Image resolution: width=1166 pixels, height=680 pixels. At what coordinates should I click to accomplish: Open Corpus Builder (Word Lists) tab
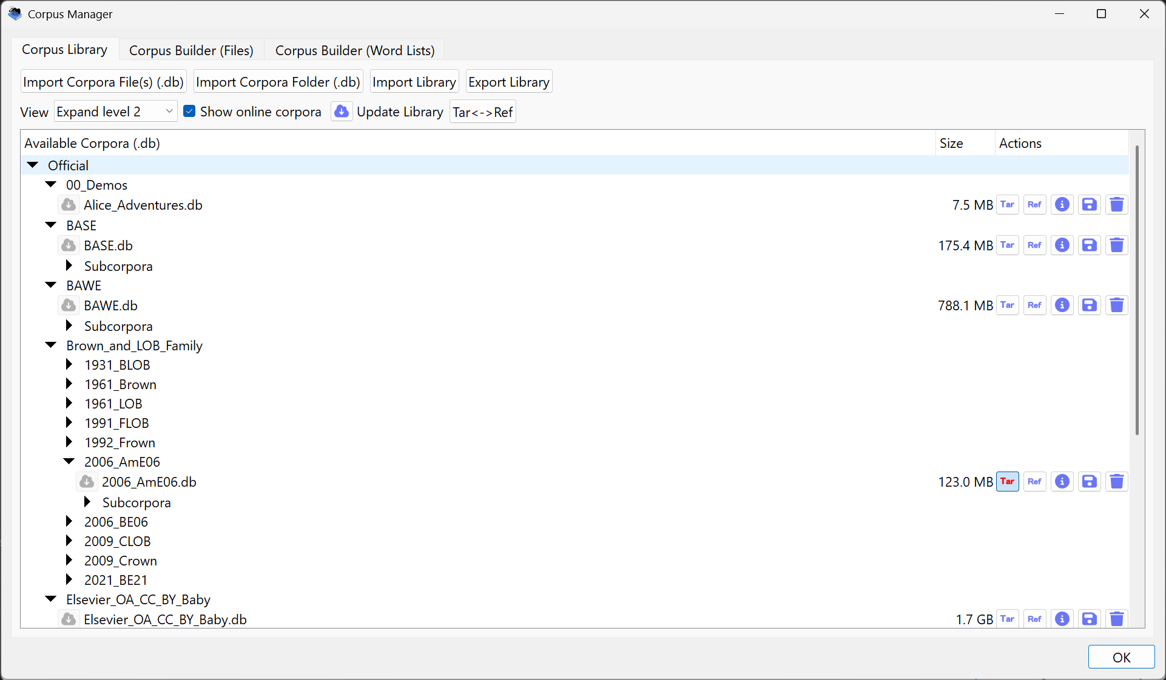click(x=355, y=50)
